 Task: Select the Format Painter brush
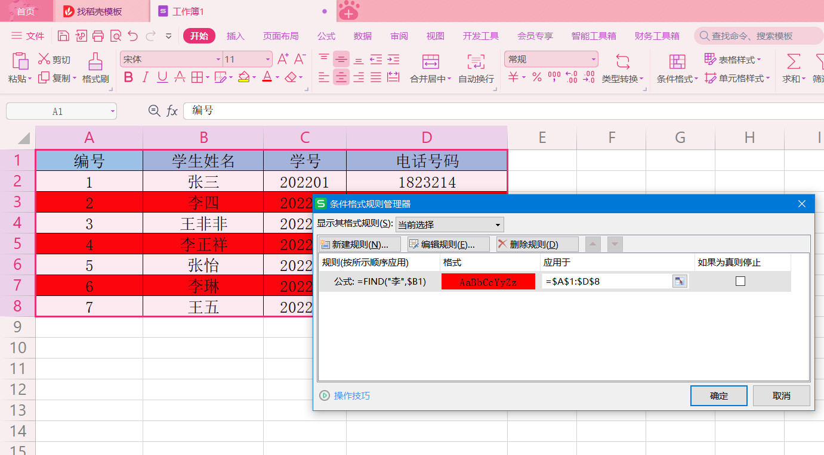(x=95, y=61)
